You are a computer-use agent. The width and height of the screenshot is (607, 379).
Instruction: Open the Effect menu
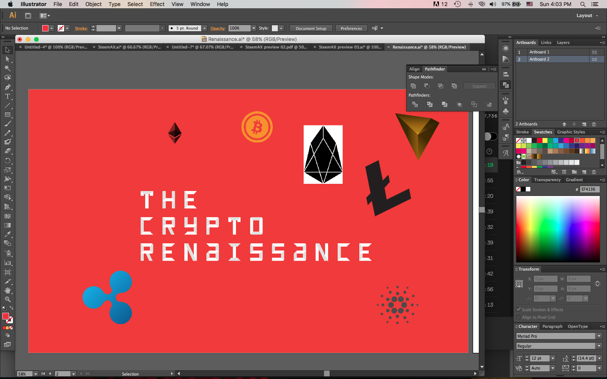pos(157,4)
